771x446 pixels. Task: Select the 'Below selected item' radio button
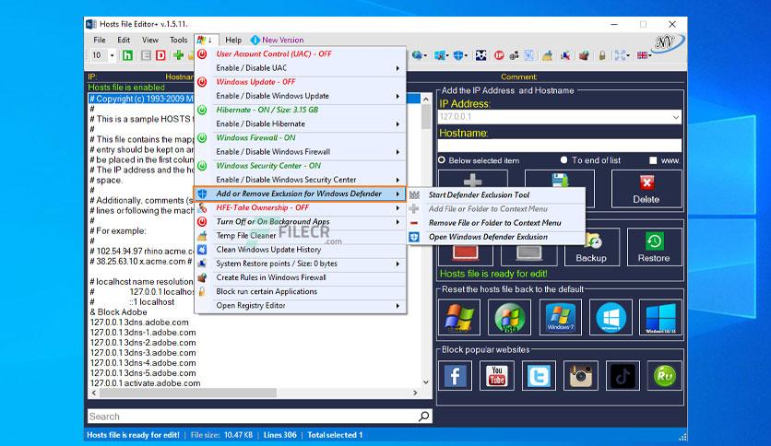[443, 160]
